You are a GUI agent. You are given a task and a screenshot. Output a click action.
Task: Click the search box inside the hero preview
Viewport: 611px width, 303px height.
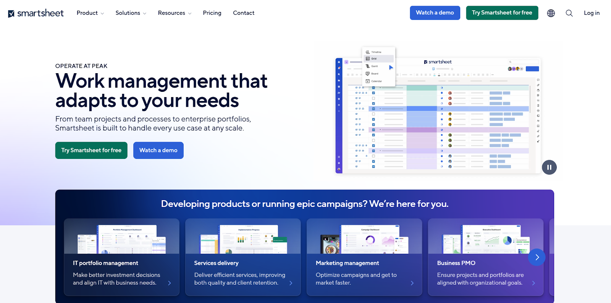click(x=523, y=62)
